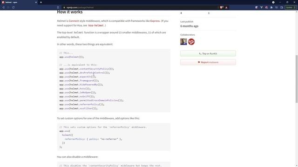Click 'In other words, these two things' sentence
This screenshot has width=298, height=167.
click(85, 45)
